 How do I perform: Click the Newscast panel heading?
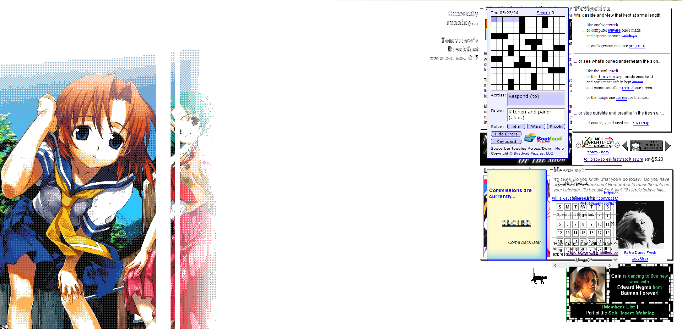click(x=569, y=170)
